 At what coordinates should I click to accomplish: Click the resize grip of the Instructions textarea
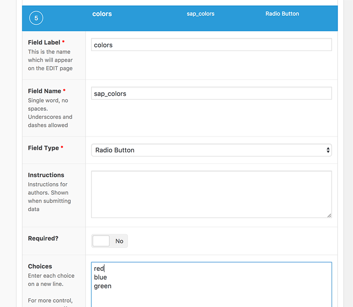pos(330,216)
